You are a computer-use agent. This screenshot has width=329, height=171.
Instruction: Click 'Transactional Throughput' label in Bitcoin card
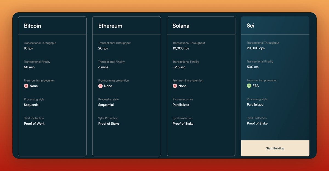[40, 43]
